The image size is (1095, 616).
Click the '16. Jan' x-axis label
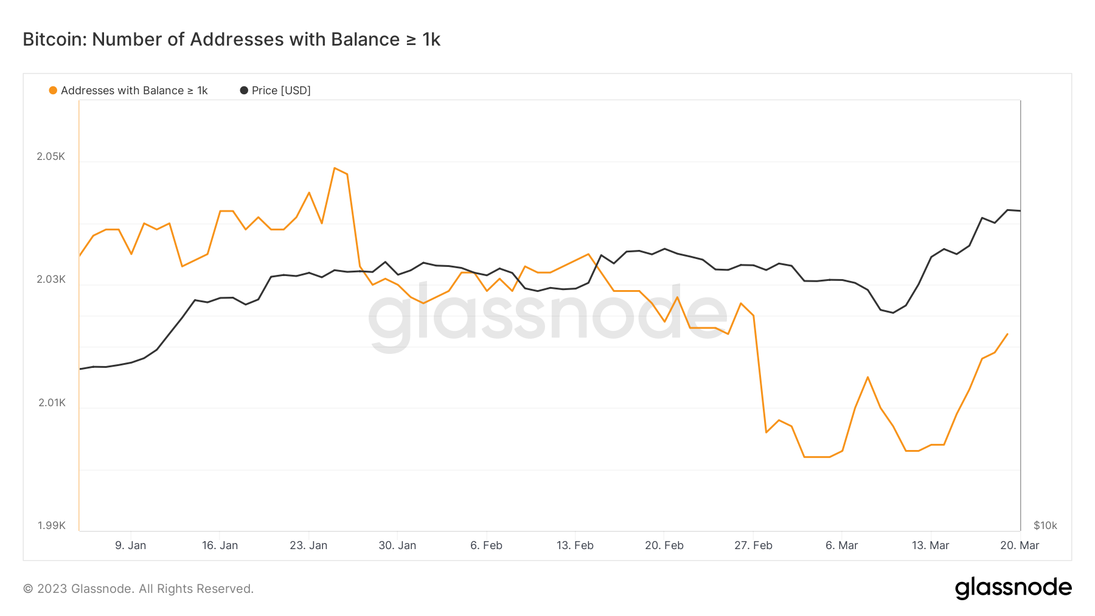coord(220,545)
